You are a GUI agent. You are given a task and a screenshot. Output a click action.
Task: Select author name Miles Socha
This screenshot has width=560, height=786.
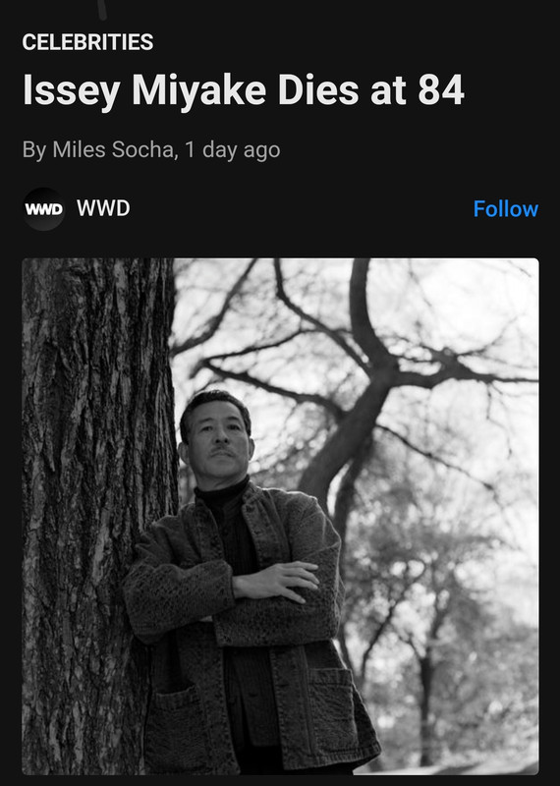pos(113,149)
